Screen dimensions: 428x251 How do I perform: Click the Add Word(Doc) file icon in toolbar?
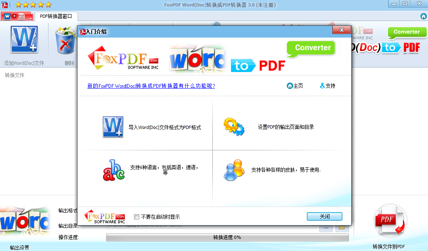click(x=24, y=40)
